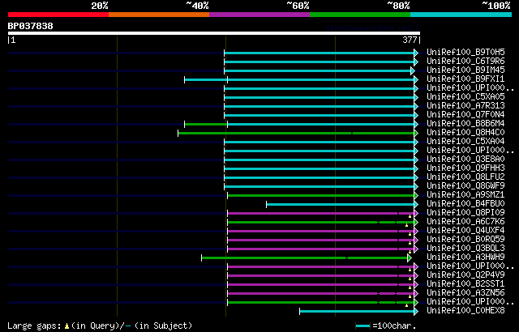
Task: Click the red 20% identity legend segment
Action: pos(58,15)
